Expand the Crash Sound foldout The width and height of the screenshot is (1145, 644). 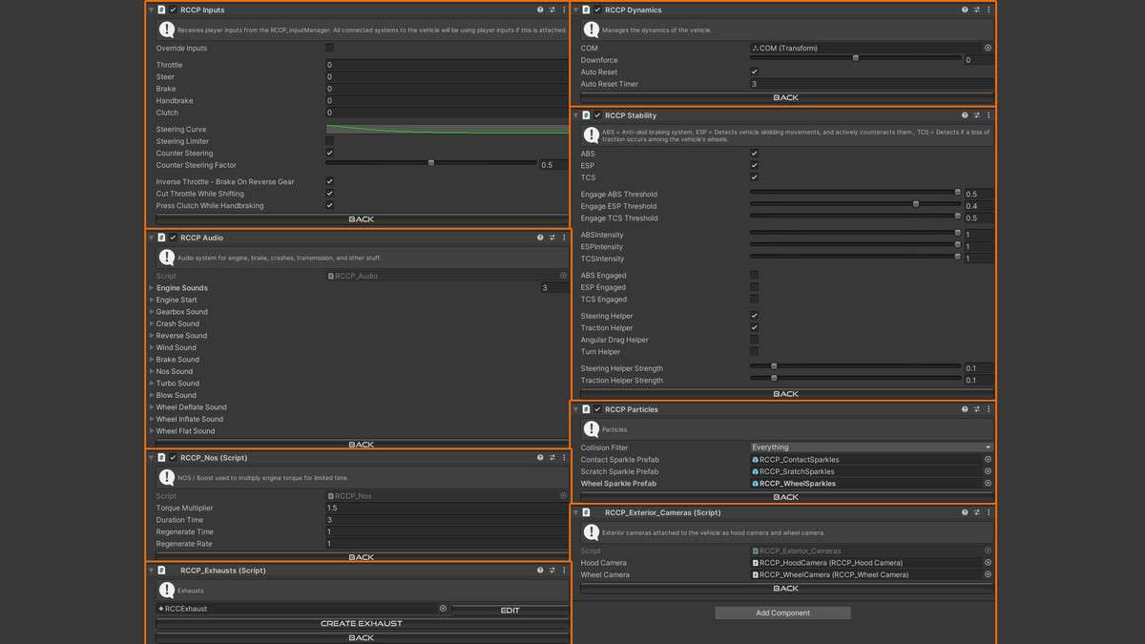tap(152, 323)
